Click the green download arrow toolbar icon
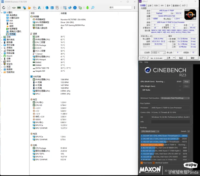This screenshot has width=200, height=176. point(87,8)
